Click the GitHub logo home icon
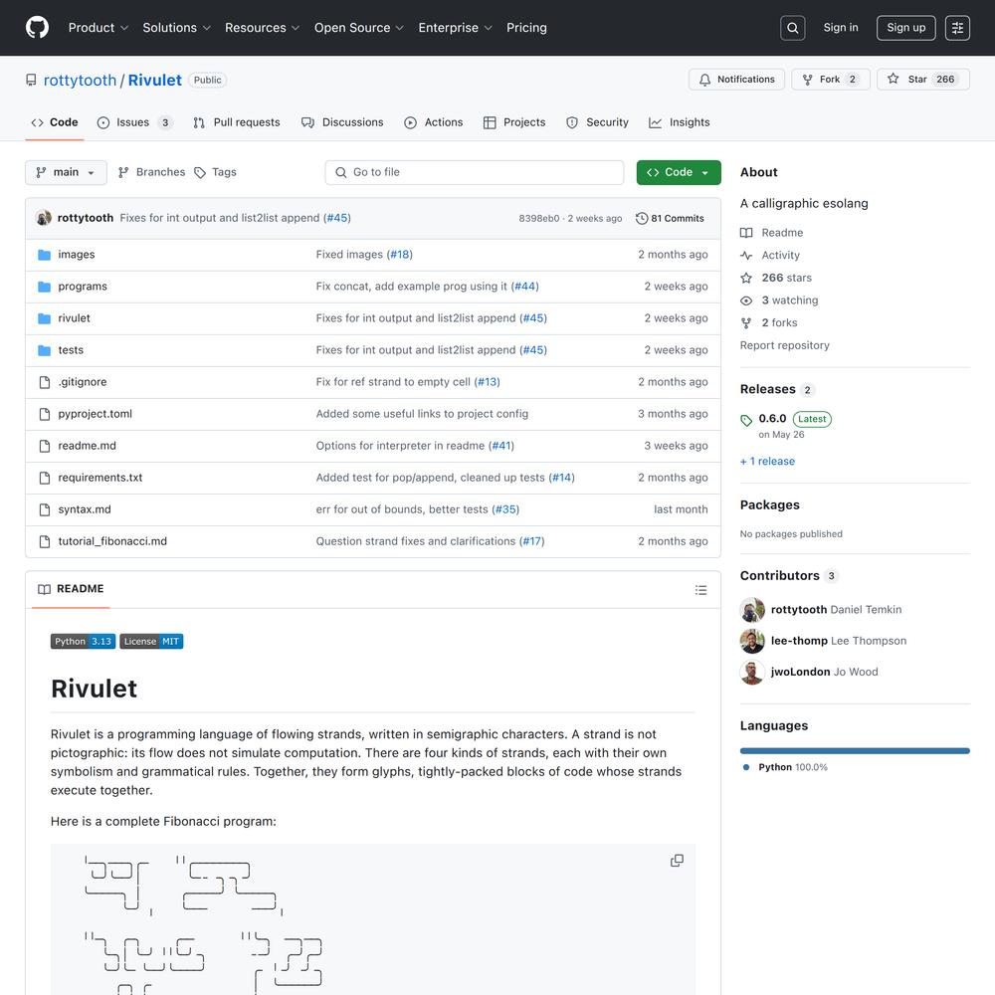 [37, 27]
